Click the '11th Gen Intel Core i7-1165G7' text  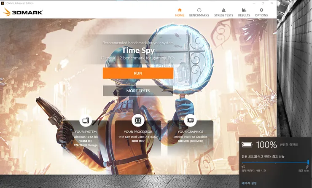[x=138, y=137]
